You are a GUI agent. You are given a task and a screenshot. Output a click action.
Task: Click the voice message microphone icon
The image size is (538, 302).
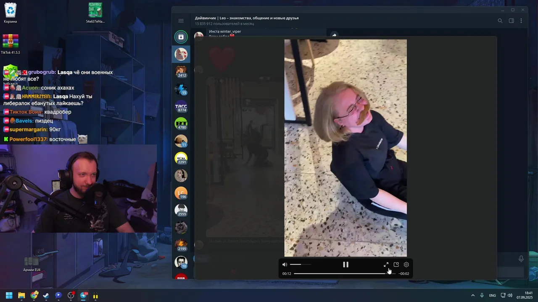[x=521, y=259]
